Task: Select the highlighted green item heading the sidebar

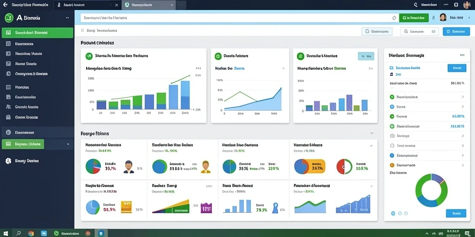Action: (x=38, y=33)
